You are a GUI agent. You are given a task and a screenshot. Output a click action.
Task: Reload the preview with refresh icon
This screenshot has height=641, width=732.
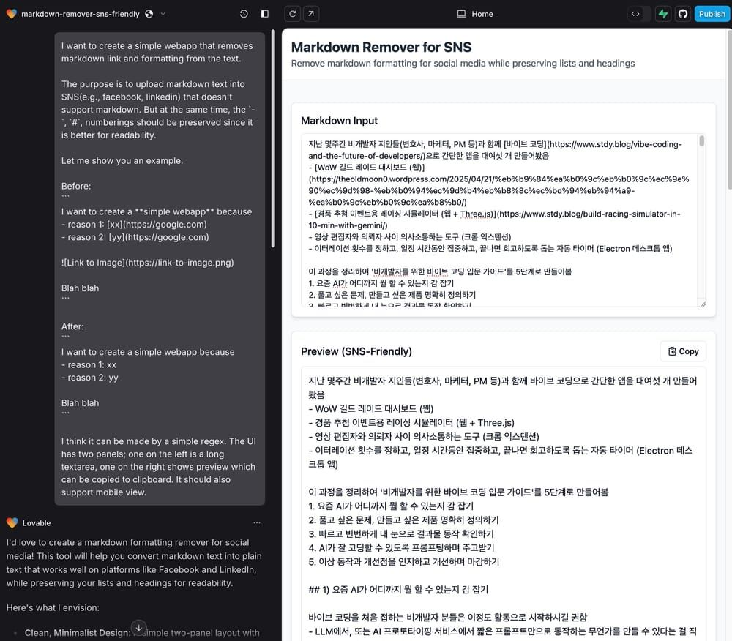click(x=293, y=13)
